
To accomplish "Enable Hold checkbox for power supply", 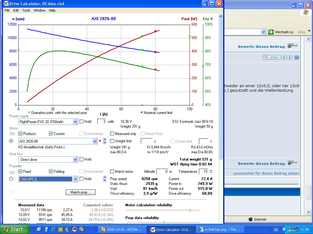I will [81, 121].
